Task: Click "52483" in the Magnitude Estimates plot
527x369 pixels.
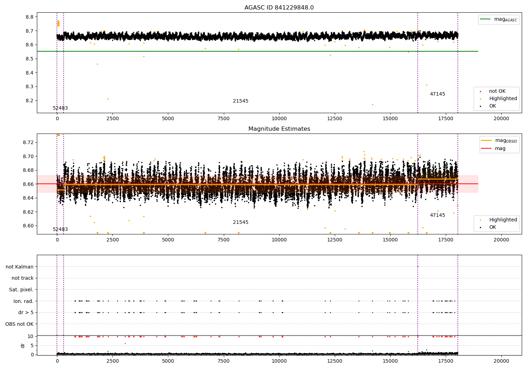Action: pyautogui.click(x=60, y=229)
